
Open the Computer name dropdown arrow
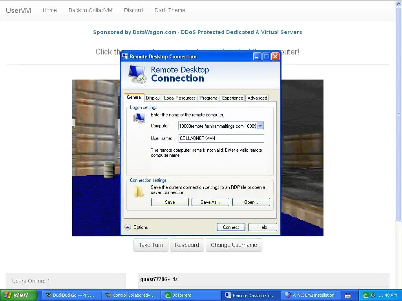pyautogui.click(x=260, y=126)
